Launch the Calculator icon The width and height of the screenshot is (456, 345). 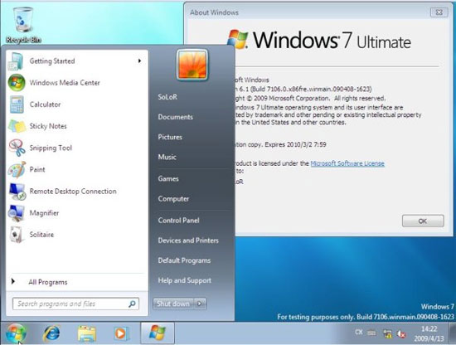(x=17, y=104)
